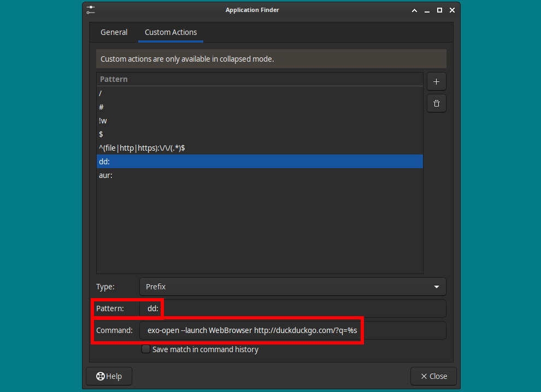Screen dimensions: 541x392
Task: Click the globe icon on the Help button
Action: coord(101,376)
